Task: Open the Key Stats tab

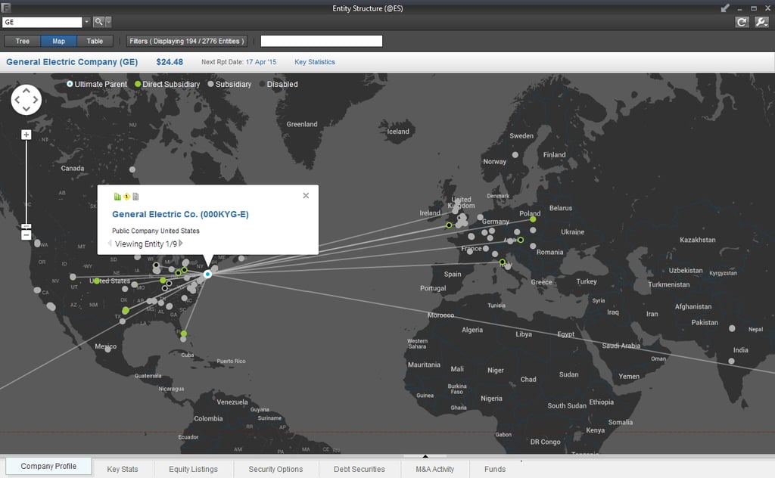Action: pyautogui.click(x=123, y=469)
